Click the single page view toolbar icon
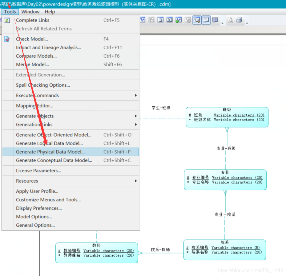The height and width of the screenshot is (276, 286). tap(160, 20)
